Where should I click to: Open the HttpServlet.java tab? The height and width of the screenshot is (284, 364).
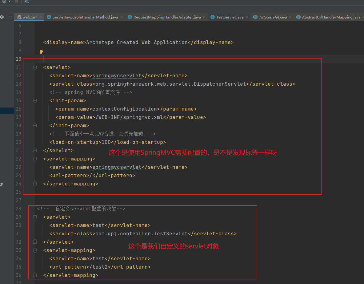coord(273,17)
